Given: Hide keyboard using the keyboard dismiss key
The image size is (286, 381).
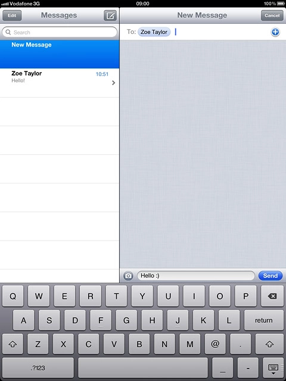Looking at the screenshot, I should (x=273, y=368).
